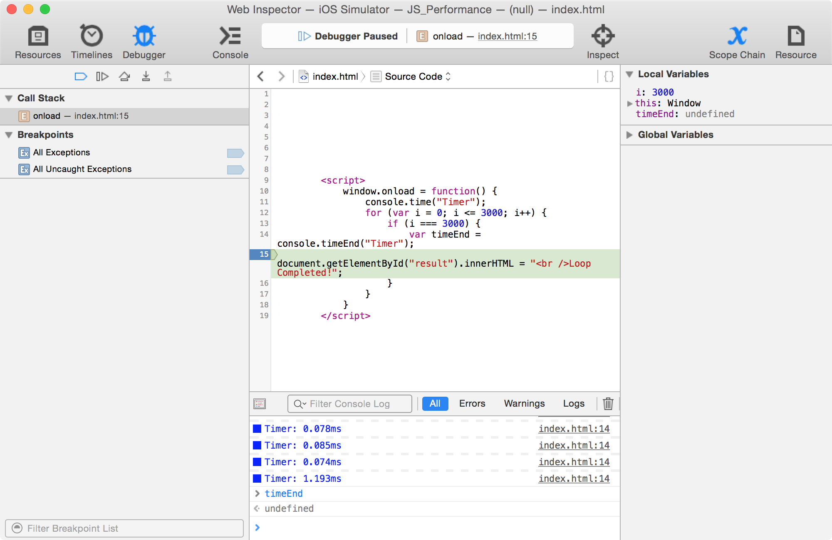832x540 pixels.
Task: Step over the current line
Action: pos(124,76)
